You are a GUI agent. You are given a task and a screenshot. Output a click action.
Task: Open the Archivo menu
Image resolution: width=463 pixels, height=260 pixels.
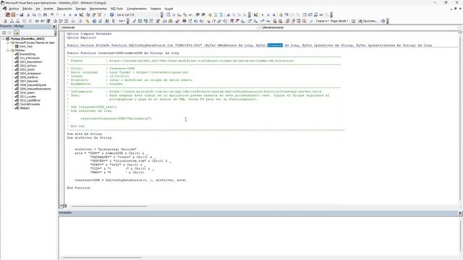[x=13, y=9]
